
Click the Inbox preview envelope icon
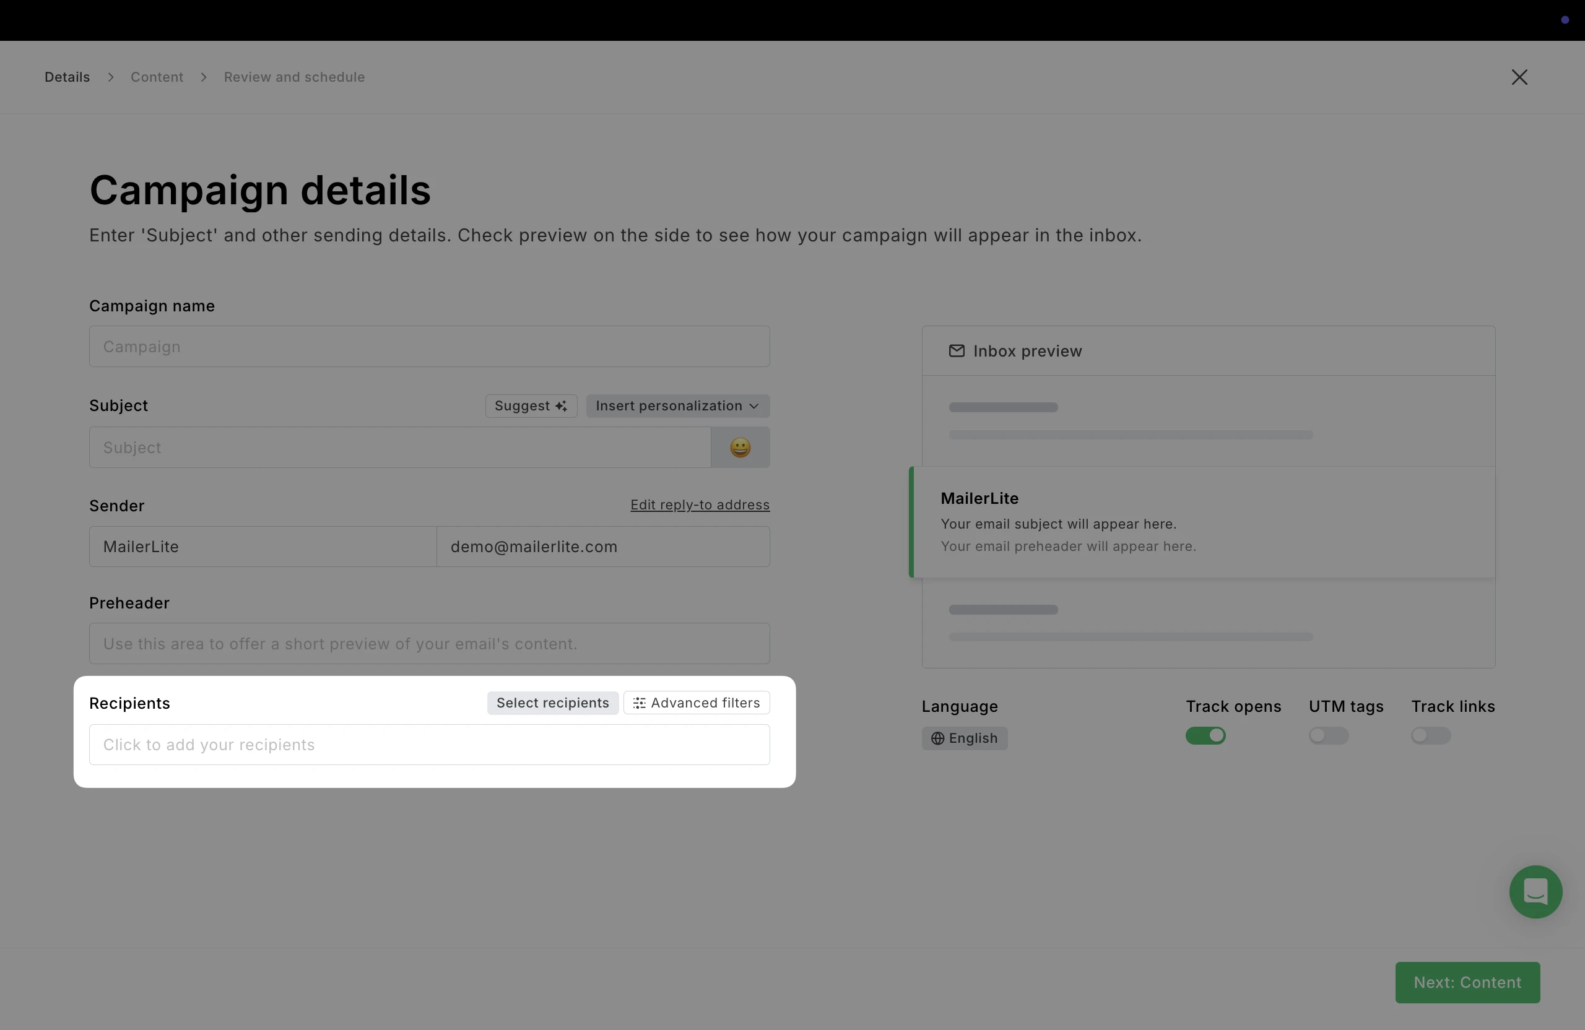point(957,351)
